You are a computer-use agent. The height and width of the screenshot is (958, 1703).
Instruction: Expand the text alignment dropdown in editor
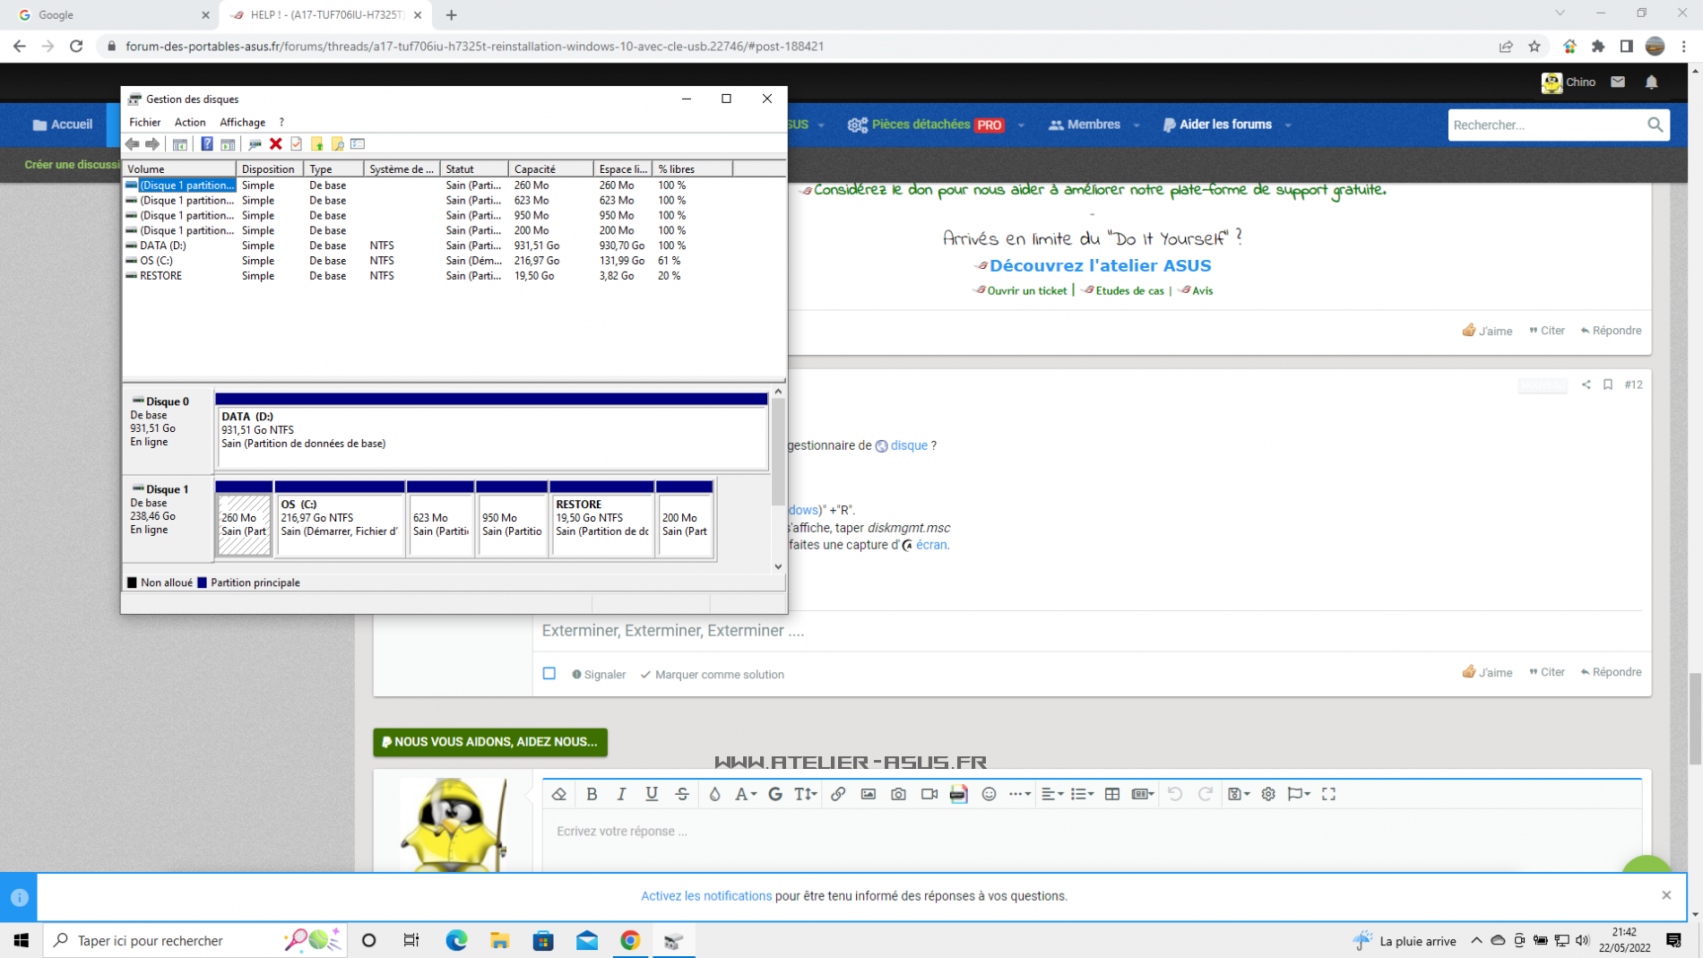point(1052,794)
